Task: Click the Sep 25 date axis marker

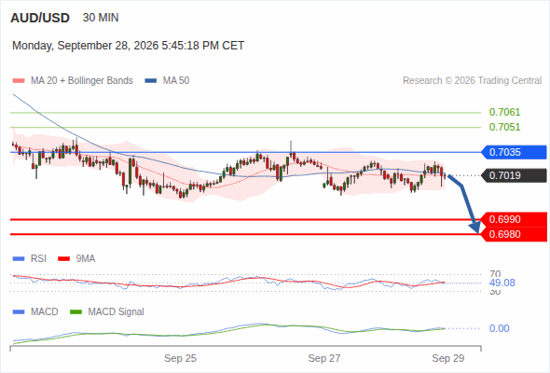Action: [180, 358]
